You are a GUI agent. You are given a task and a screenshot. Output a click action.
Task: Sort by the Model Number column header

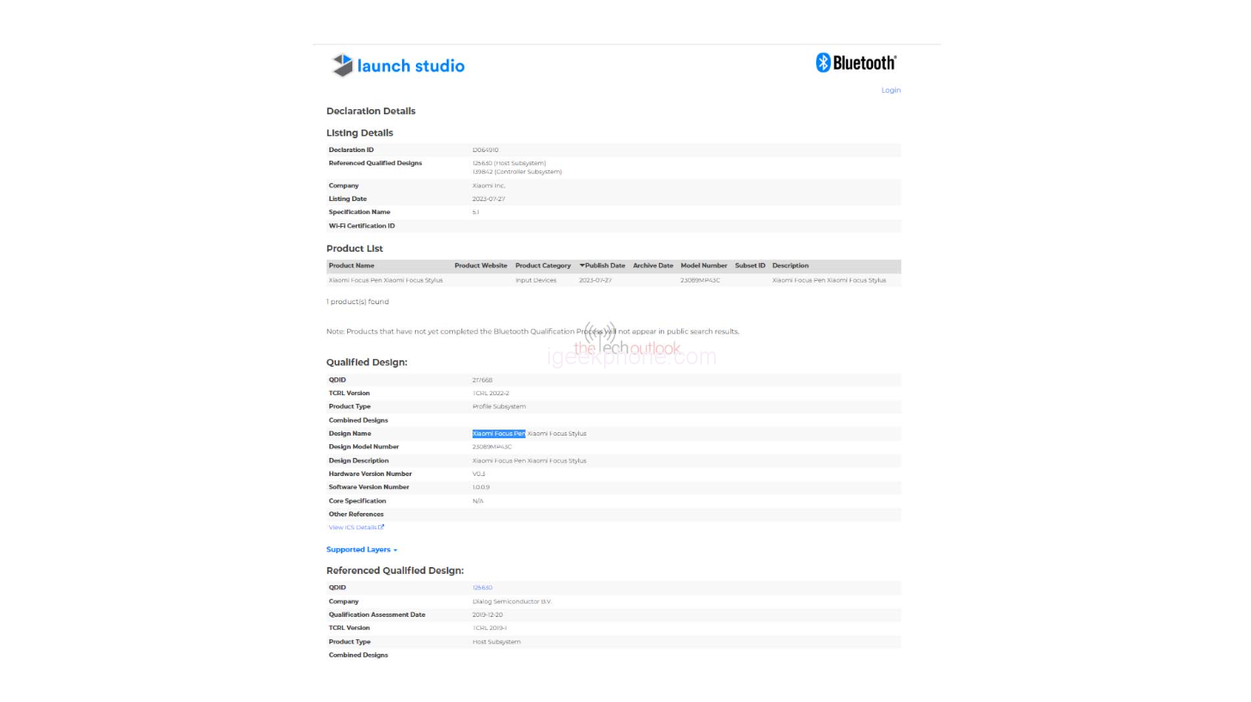tap(703, 266)
